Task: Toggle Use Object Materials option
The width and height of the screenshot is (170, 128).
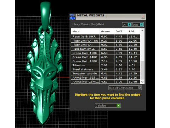Action: tap(125, 88)
